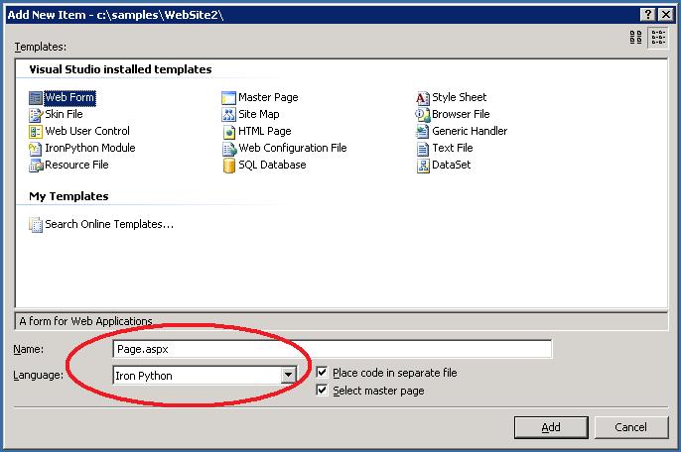The height and width of the screenshot is (452, 681).
Task: Select the Generic Handler icon
Action: click(423, 132)
